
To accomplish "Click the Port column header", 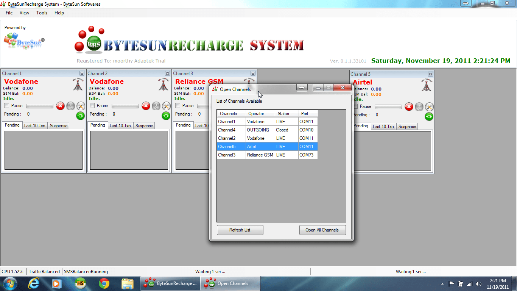I will click(308, 114).
